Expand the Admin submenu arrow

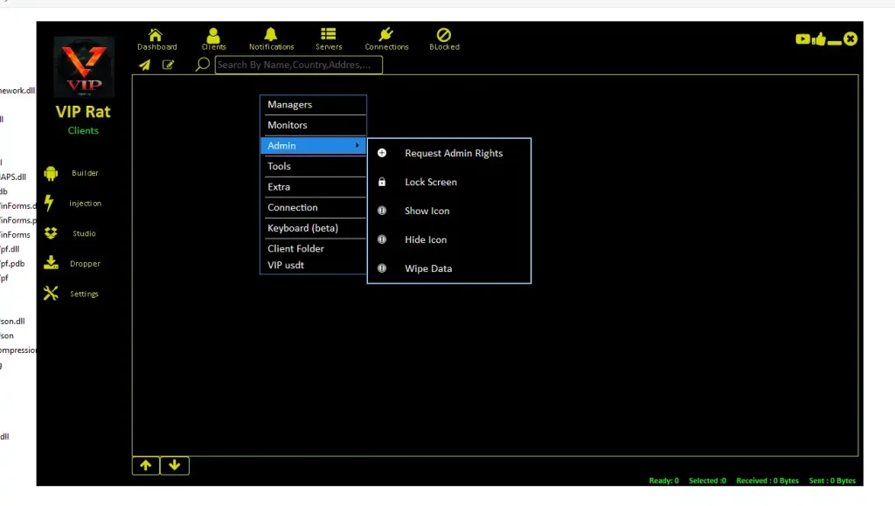tap(357, 146)
